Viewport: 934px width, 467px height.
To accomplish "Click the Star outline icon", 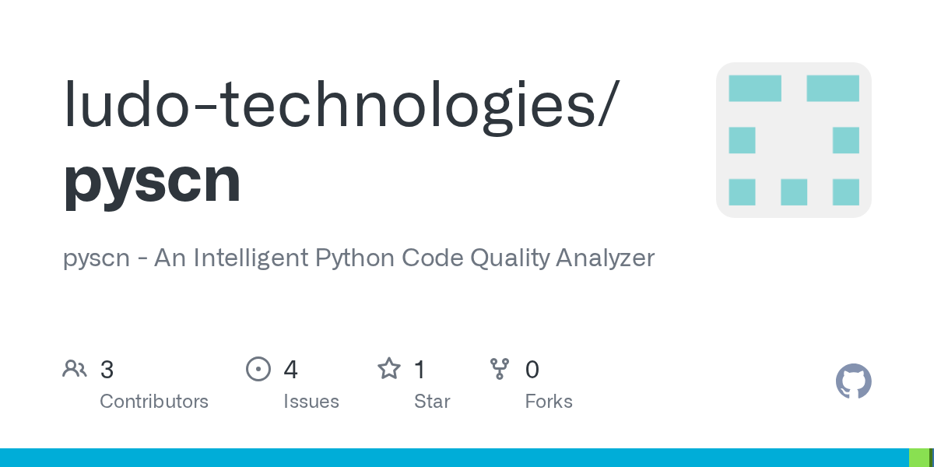I will (x=388, y=369).
